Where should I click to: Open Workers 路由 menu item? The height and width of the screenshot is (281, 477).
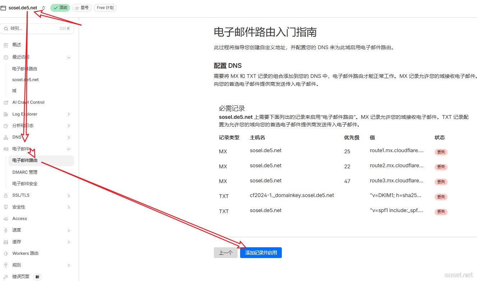25,253
